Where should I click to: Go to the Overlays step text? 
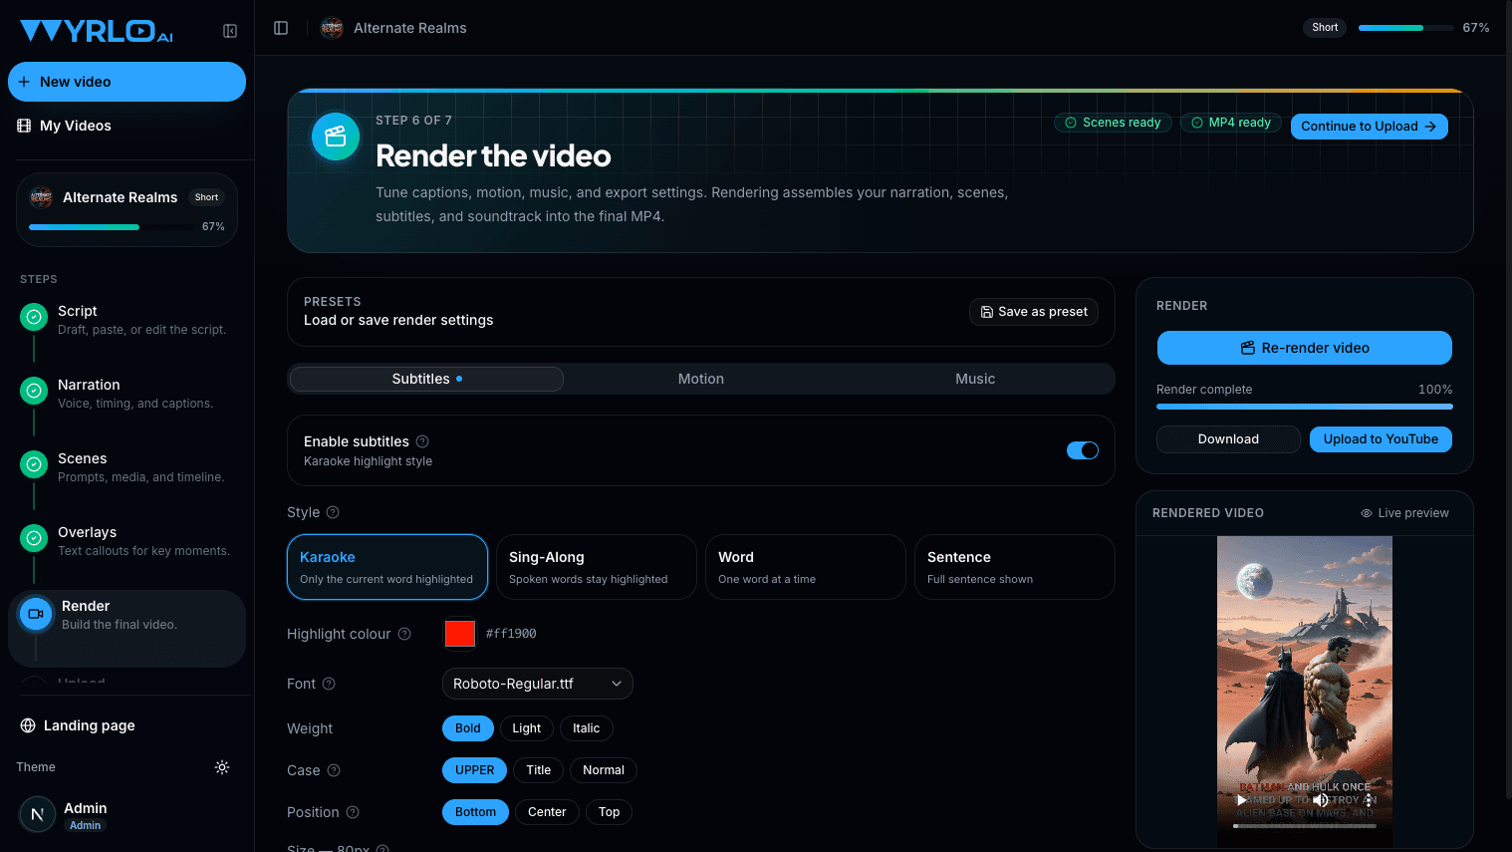click(143, 541)
